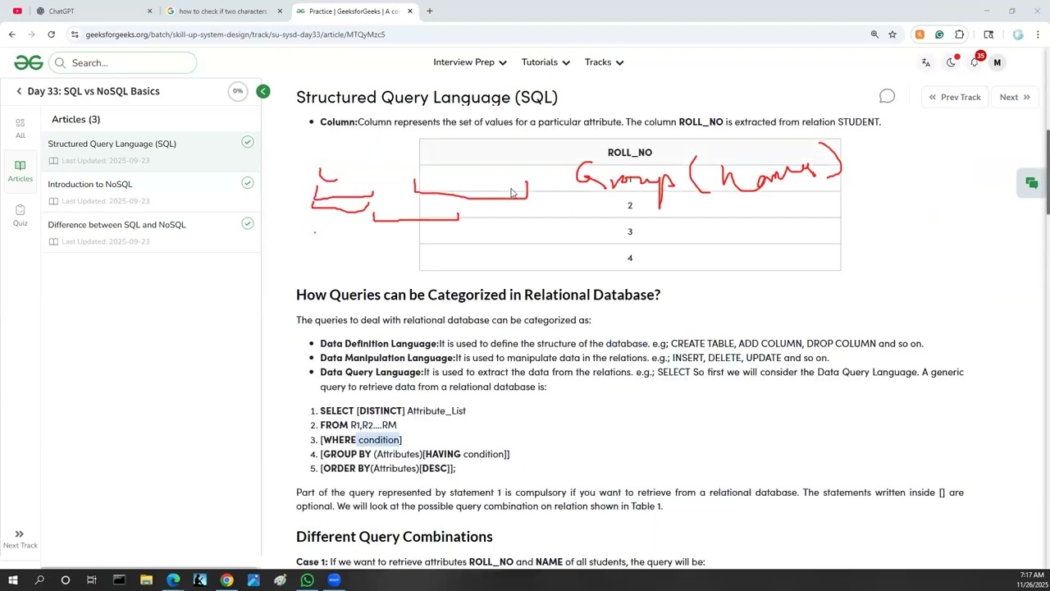Open Difference between SQL and NoSQL article
The image size is (1050, 591).
coord(116,224)
